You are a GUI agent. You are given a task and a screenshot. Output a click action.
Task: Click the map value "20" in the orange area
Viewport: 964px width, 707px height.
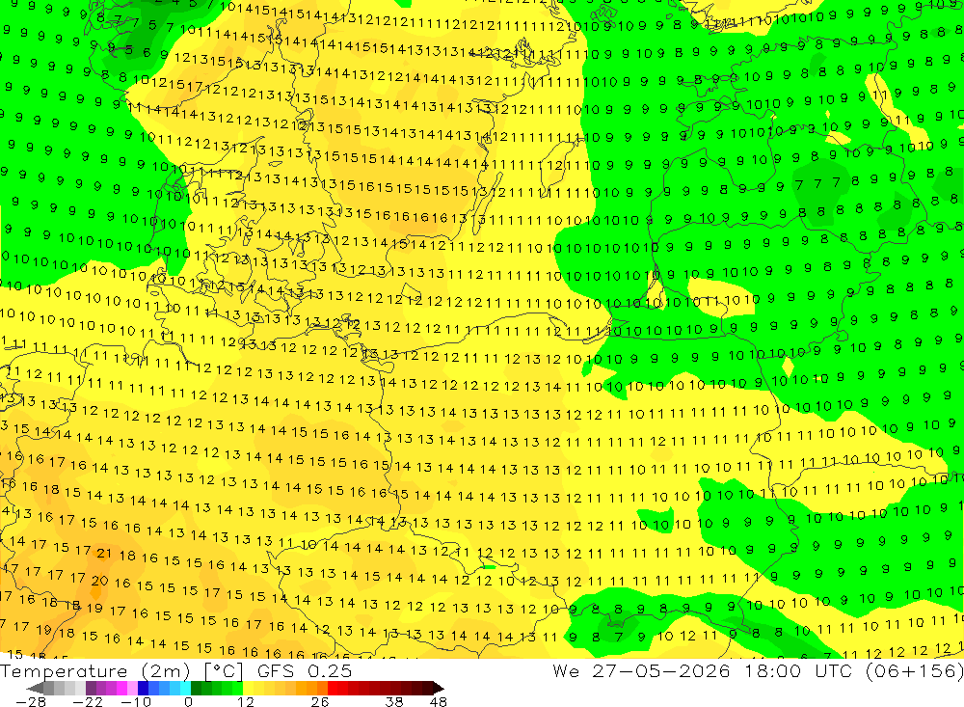pos(99,581)
